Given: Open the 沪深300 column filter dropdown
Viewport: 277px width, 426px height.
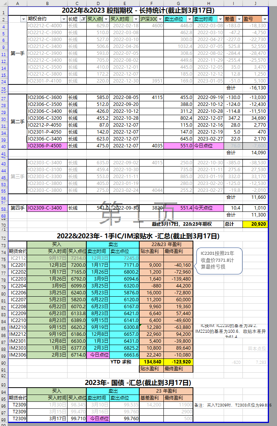Looking at the screenshot, I should [x=160, y=19].
